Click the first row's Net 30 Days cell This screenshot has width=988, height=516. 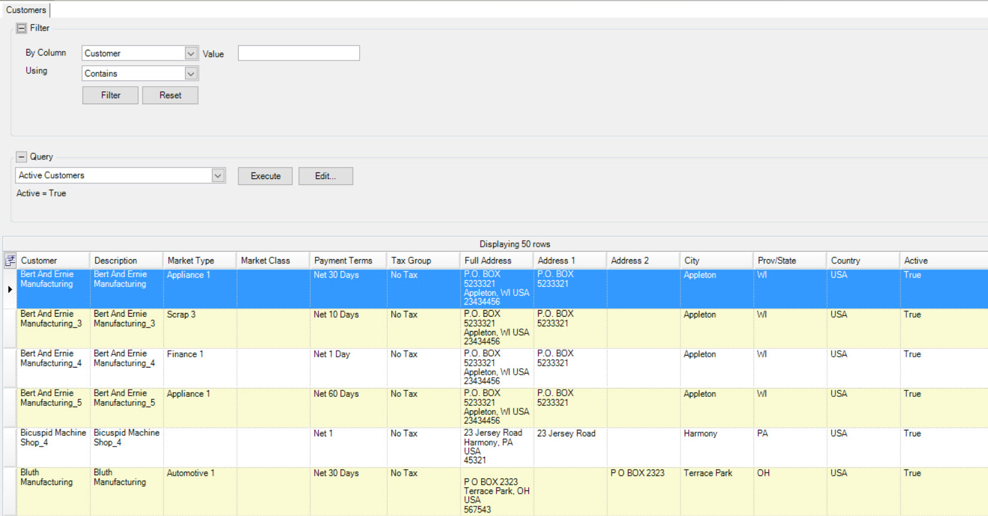pos(348,289)
